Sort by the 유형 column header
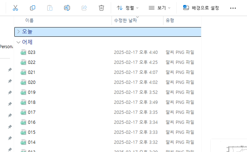 click(170, 20)
